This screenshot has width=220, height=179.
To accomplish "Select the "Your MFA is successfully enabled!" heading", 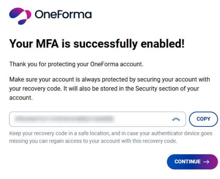I will pos(97,44).
